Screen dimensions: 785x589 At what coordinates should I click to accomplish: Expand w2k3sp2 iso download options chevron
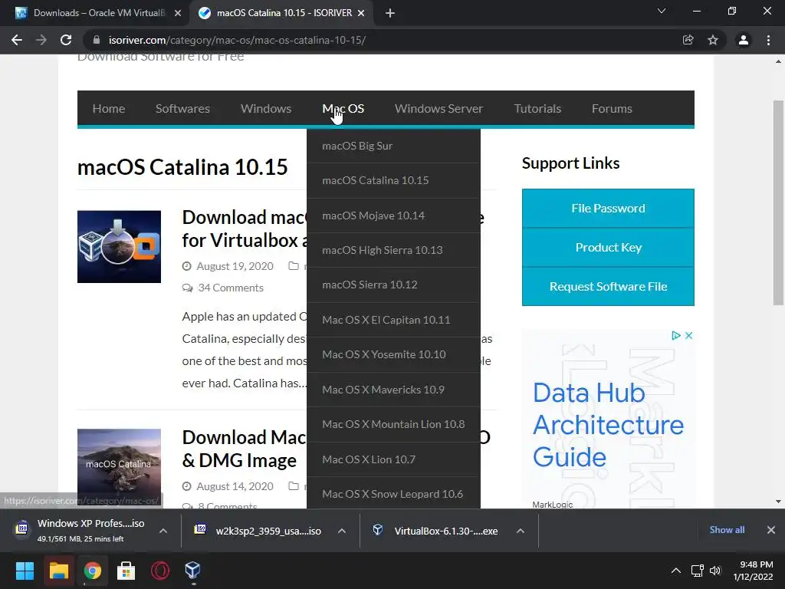point(342,531)
